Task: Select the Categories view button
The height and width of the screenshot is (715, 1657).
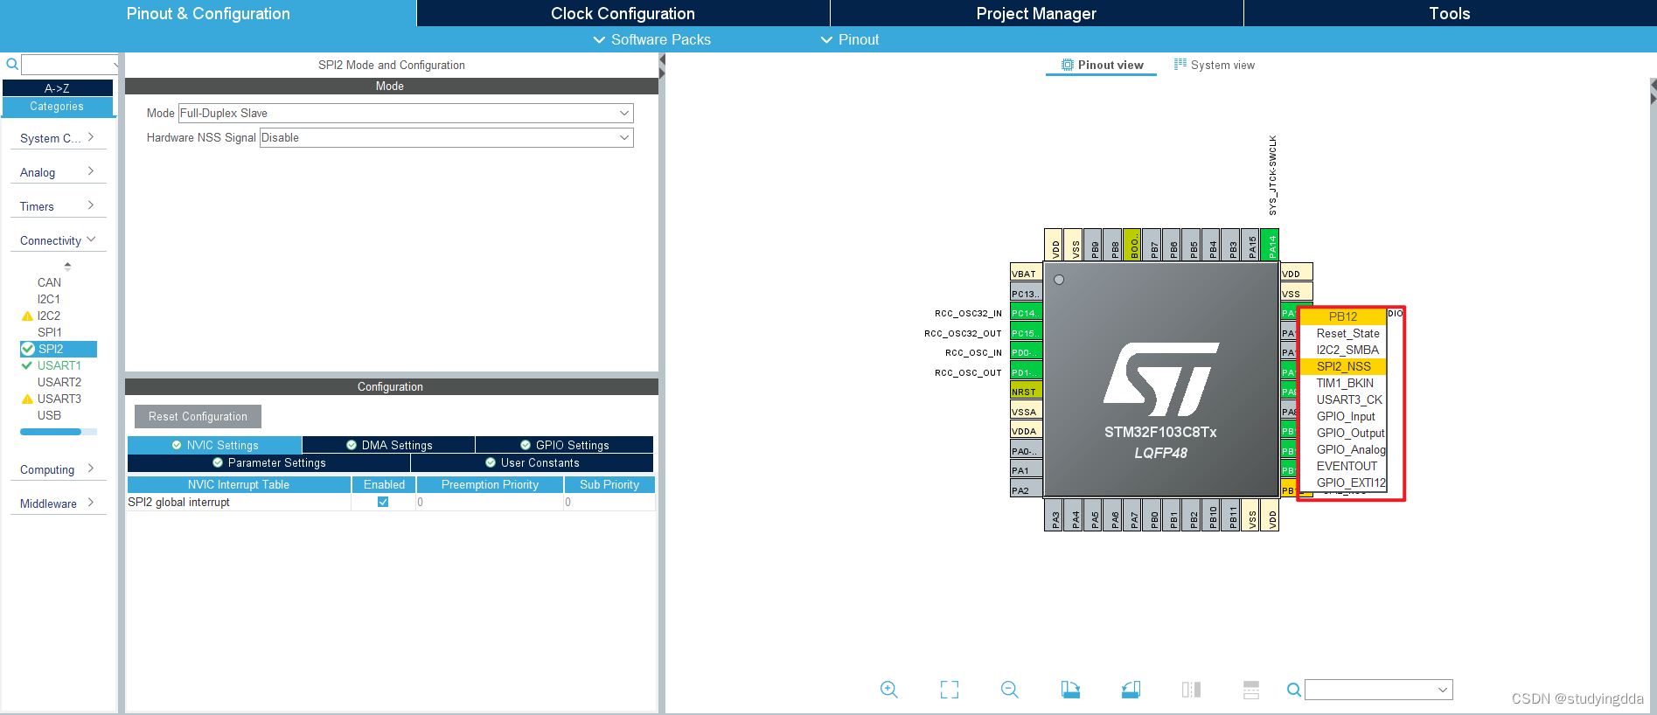Action: pyautogui.click(x=58, y=106)
